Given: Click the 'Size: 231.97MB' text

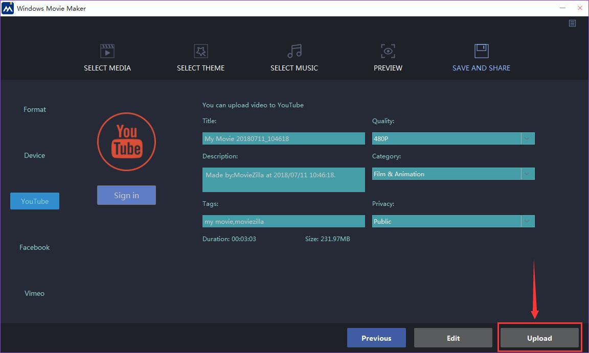Looking at the screenshot, I should point(328,239).
